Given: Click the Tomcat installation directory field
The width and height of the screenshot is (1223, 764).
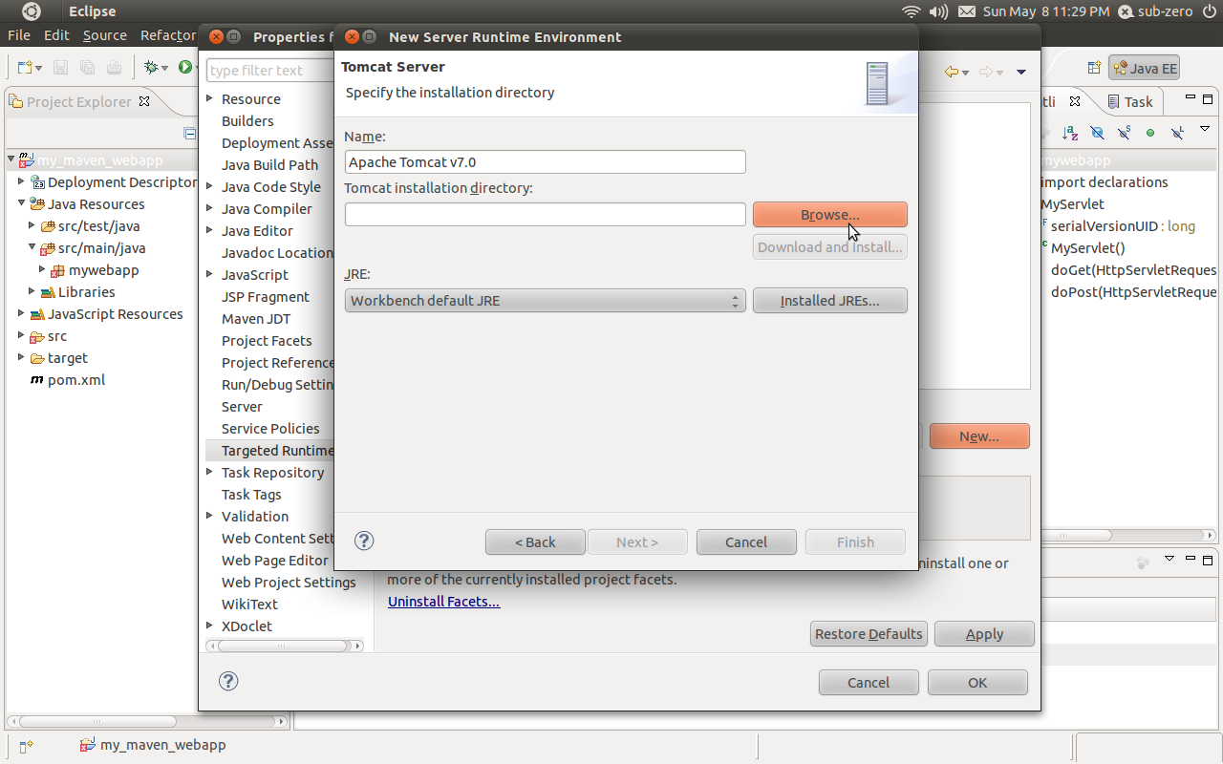Looking at the screenshot, I should coord(545,215).
